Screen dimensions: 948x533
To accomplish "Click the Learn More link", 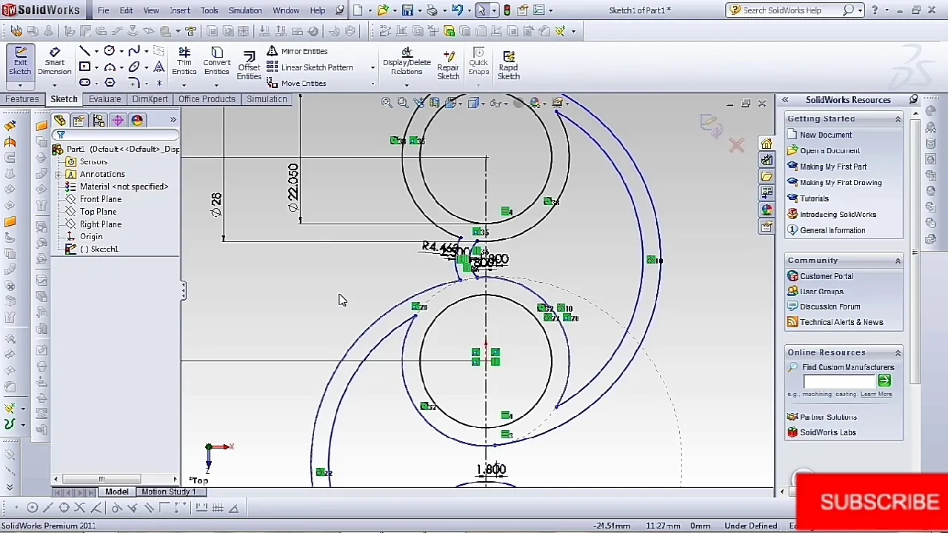I will point(876,395).
